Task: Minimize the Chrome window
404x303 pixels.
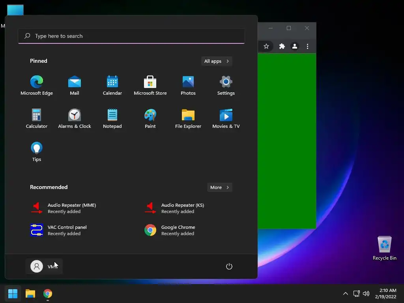Action: coord(271,28)
